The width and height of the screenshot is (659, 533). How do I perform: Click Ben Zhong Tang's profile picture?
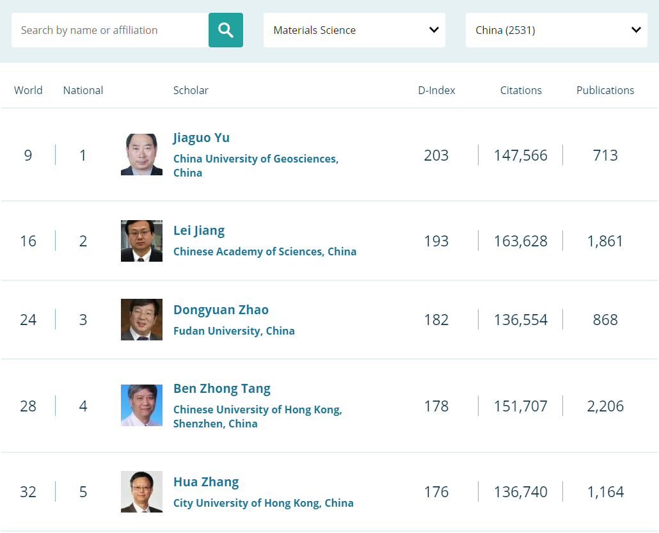[141, 405]
